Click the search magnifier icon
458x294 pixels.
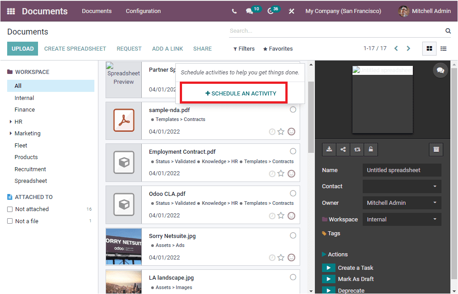(448, 31)
